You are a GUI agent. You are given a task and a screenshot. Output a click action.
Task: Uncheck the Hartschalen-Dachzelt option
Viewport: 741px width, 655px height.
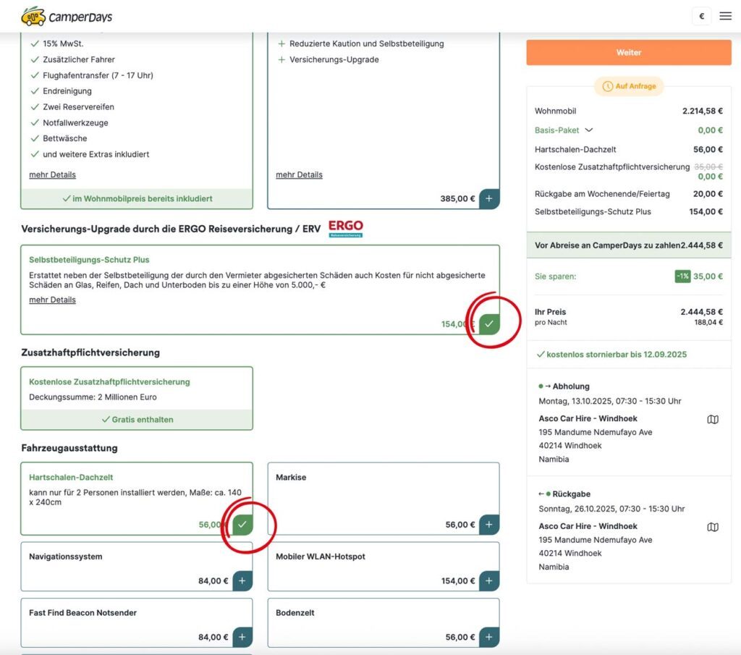click(242, 524)
